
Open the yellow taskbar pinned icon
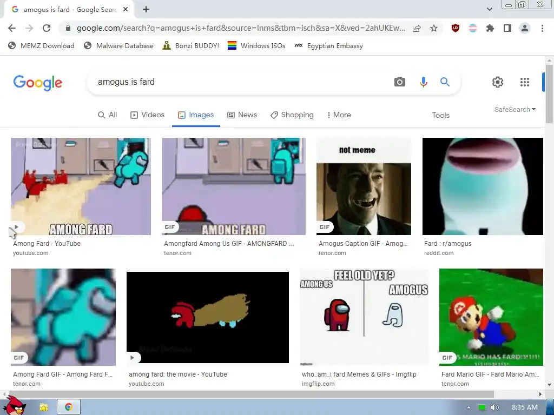pyautogui.click(x=44, y=407)
